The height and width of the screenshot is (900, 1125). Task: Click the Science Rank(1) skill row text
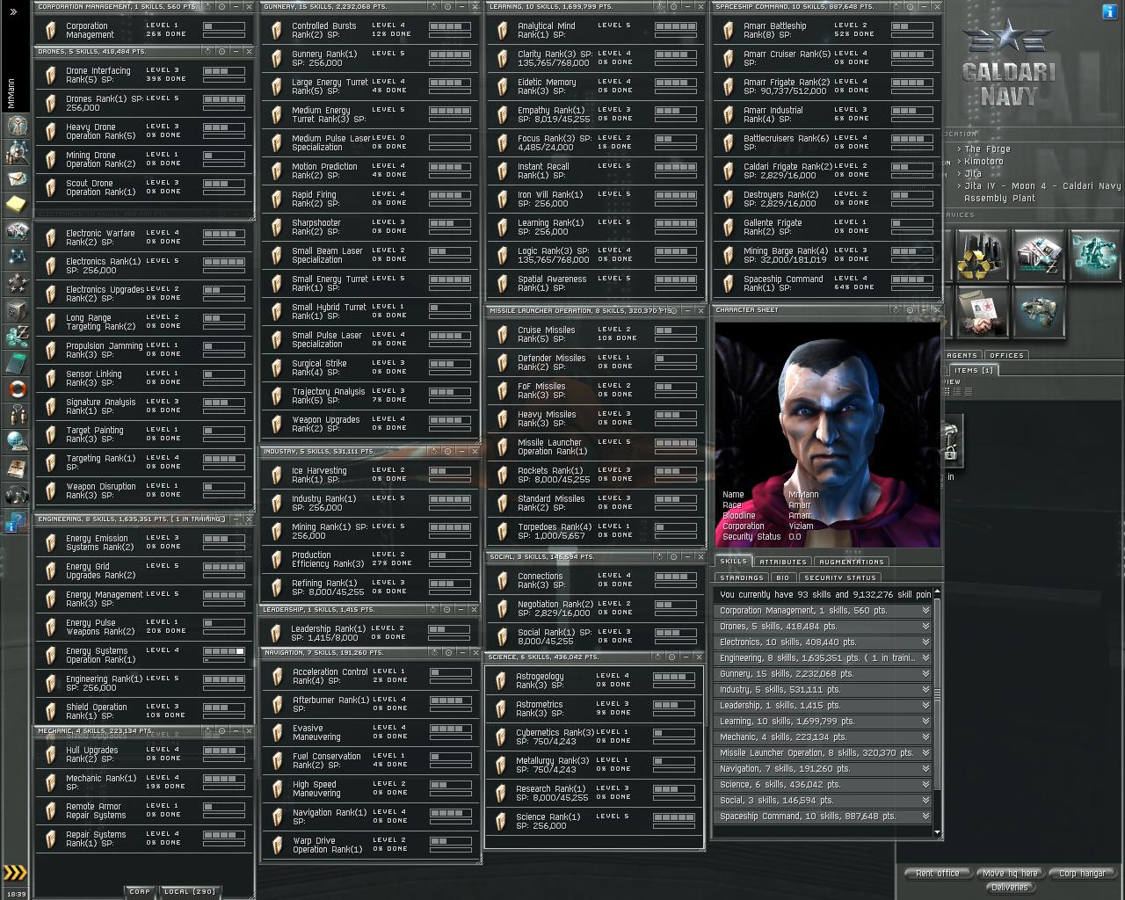(548, 821)
